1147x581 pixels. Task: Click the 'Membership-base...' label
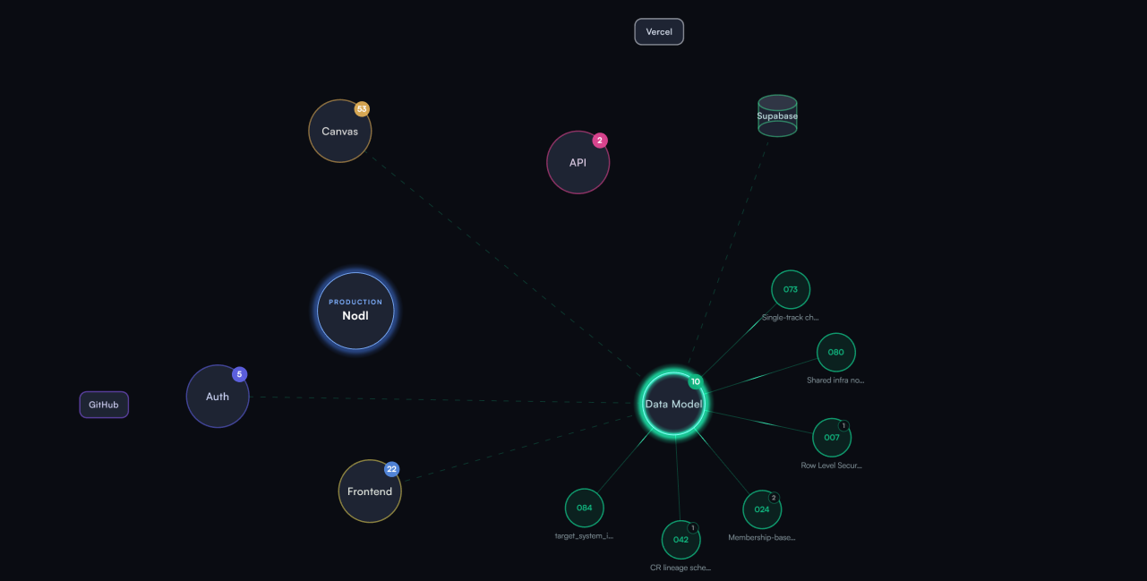(762, 537)
